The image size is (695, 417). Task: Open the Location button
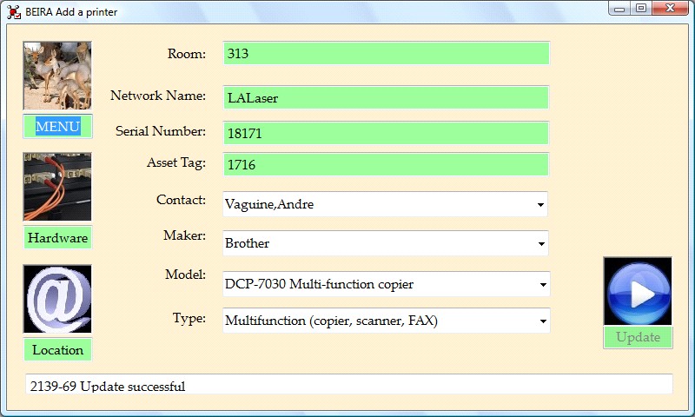[57, 350]
